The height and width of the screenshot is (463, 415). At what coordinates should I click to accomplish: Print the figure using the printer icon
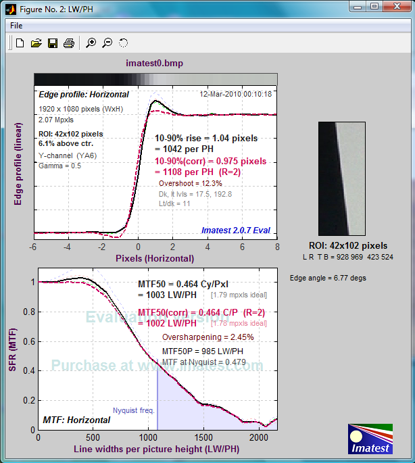(68, 43)
